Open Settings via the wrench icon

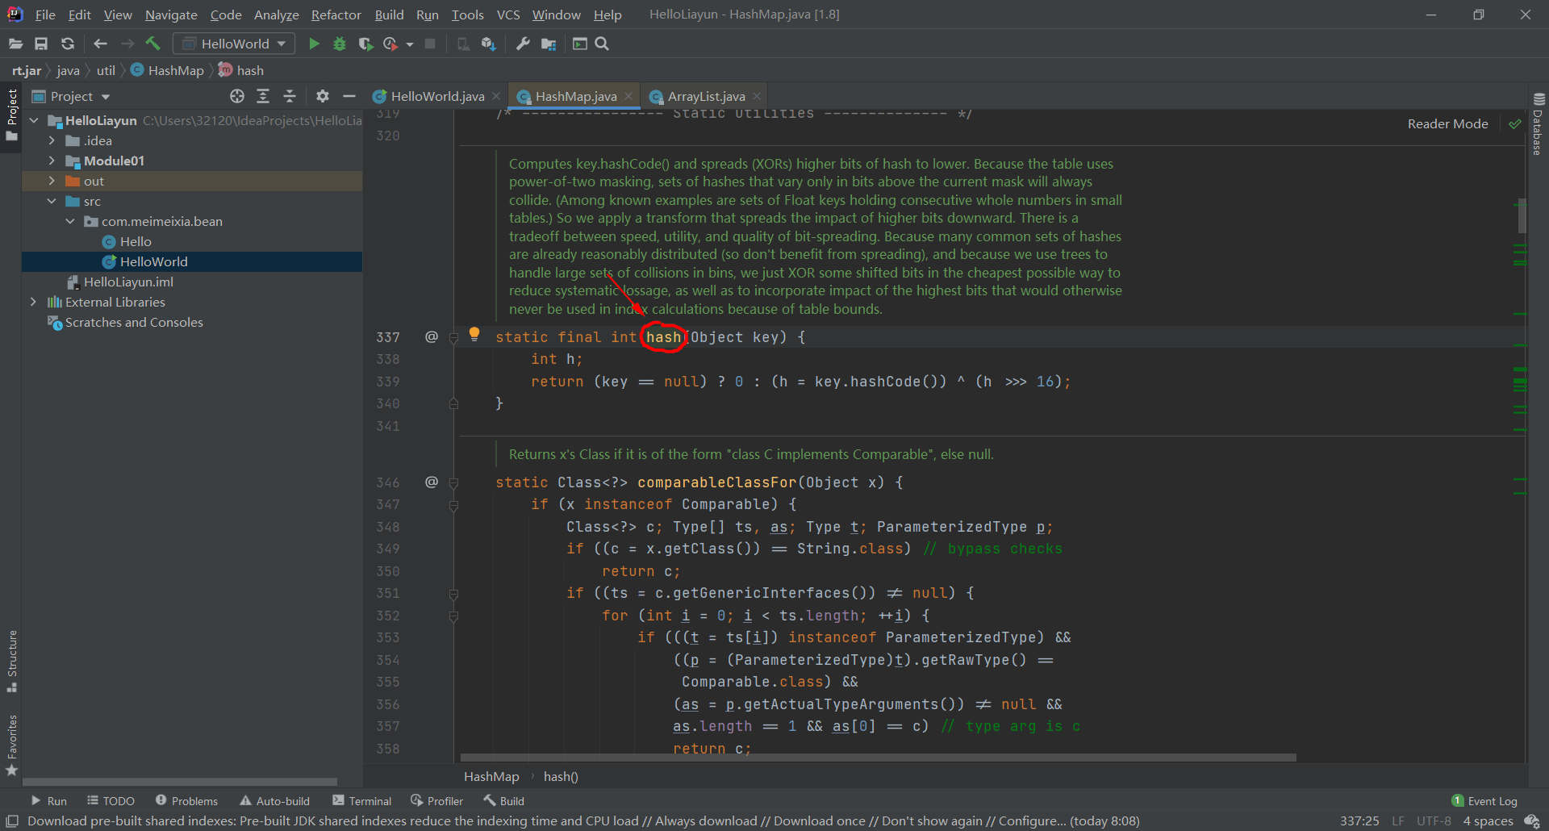pos(523,44)
